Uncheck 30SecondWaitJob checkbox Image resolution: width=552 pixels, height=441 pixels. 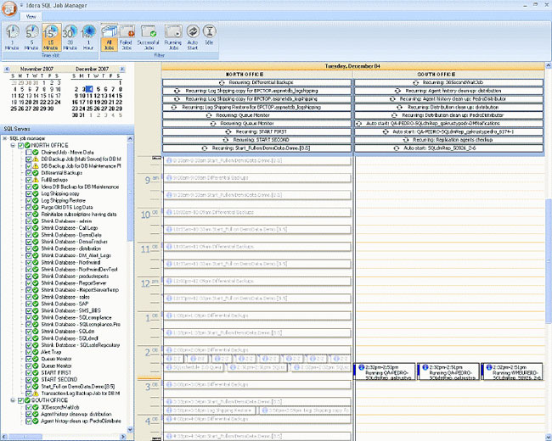pos(29,407)
